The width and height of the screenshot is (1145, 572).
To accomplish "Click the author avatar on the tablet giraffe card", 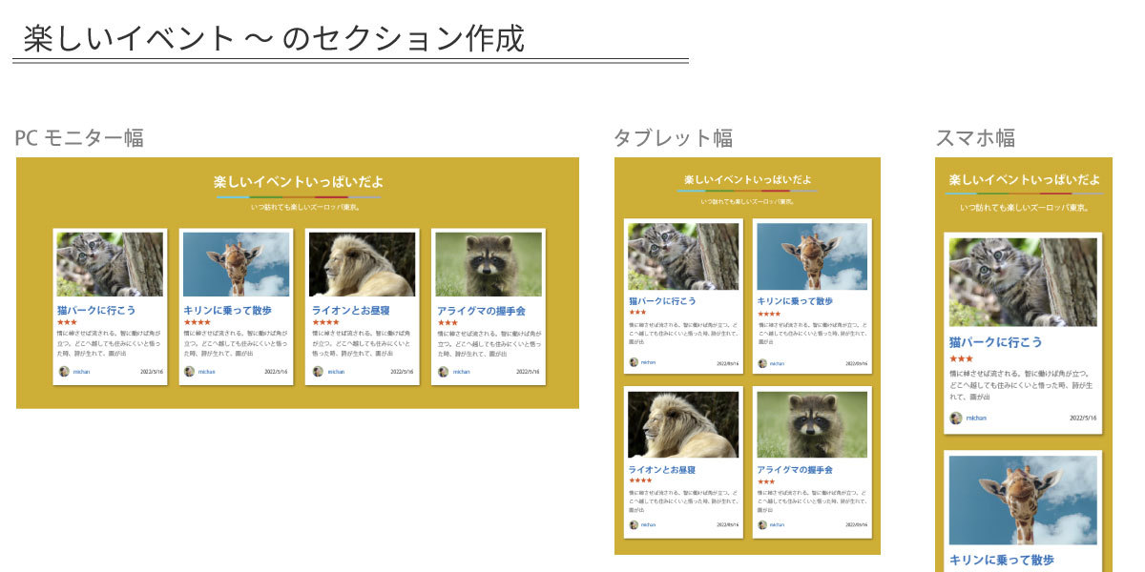I will click(762, 362).
